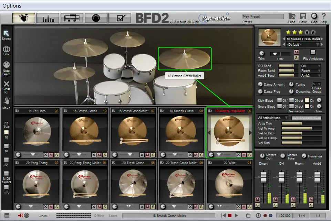The image size is (331, 221).
Task: Open the Load preset dialog
Action: click(x=292, y=16)
